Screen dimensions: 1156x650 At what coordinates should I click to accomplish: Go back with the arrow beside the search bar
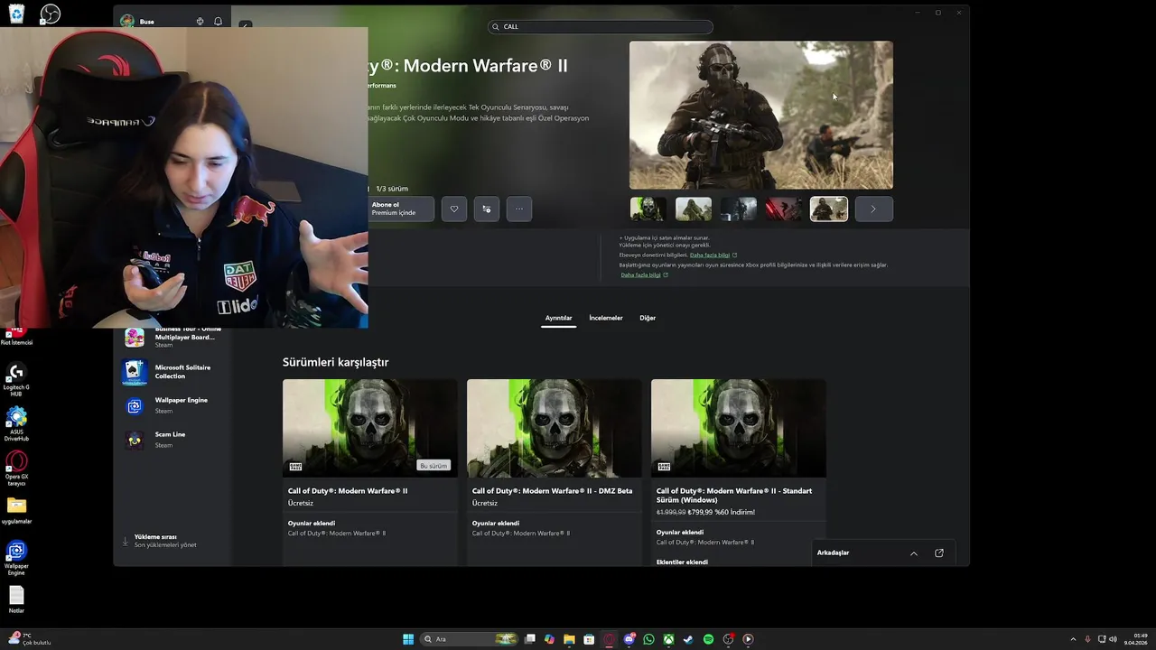pyautogui.click(x=246, y=25)
